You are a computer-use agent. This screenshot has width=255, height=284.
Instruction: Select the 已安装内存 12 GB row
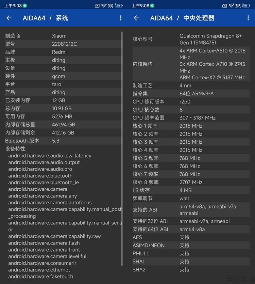[63, 100]
